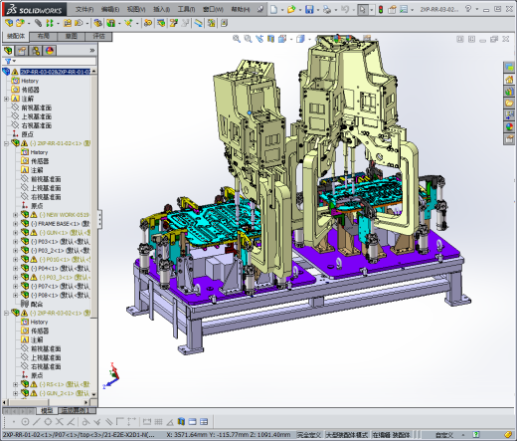Switch to the ConfigurationManager tab icon
This screenshot has height=441, width=517.
pos(36,51)
